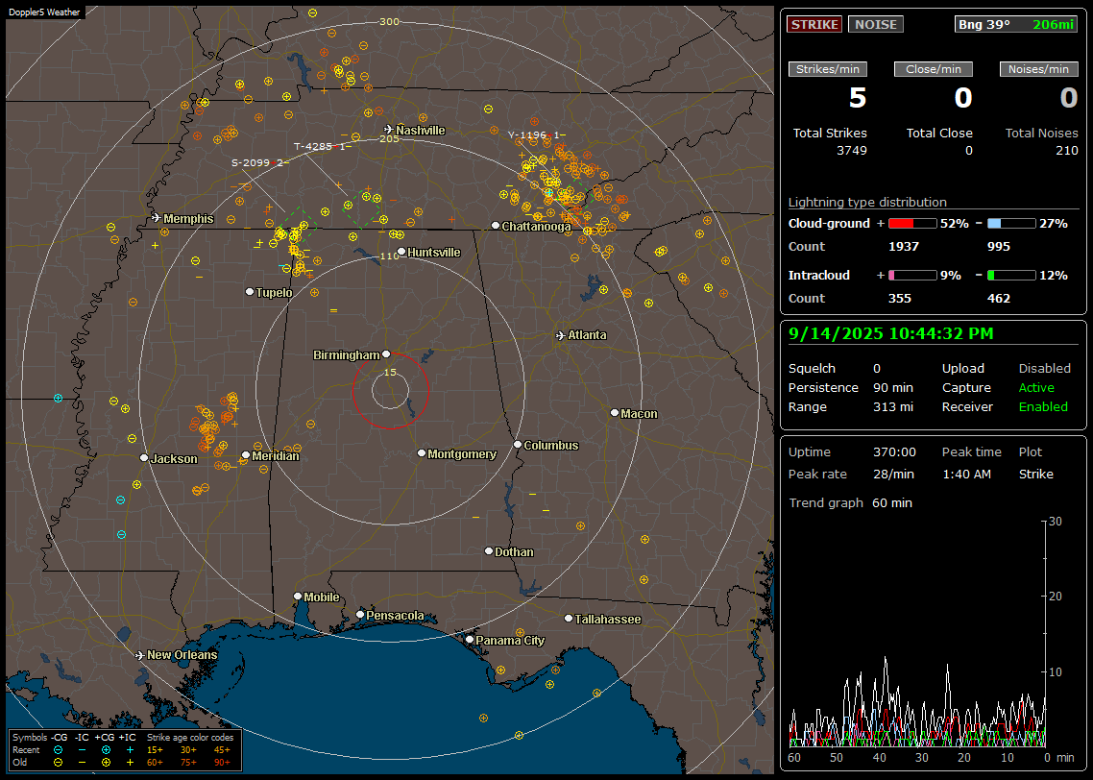1093x780 pixels.
Task: Click the red positive cloud-ground percentage bar
Action: click(912, 224)
